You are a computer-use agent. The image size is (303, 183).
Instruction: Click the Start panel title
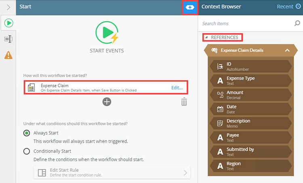tap(25, 6)
